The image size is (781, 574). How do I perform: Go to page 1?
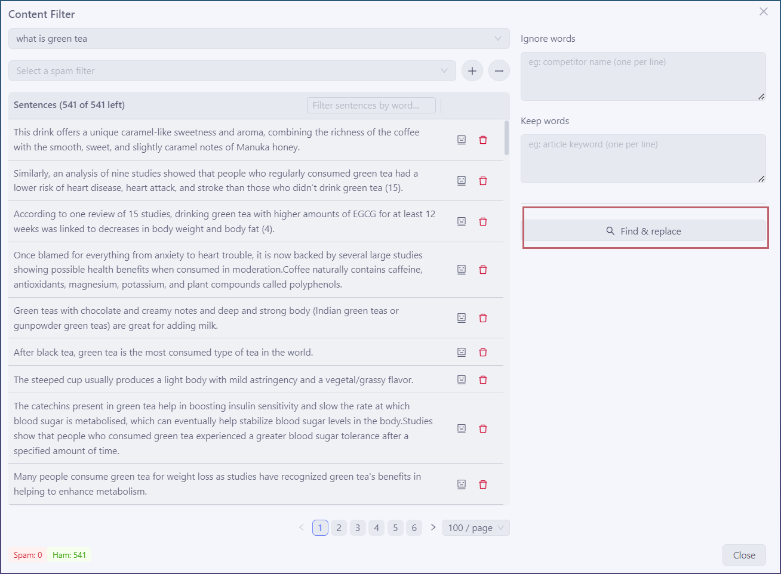(x=320, y=528)
